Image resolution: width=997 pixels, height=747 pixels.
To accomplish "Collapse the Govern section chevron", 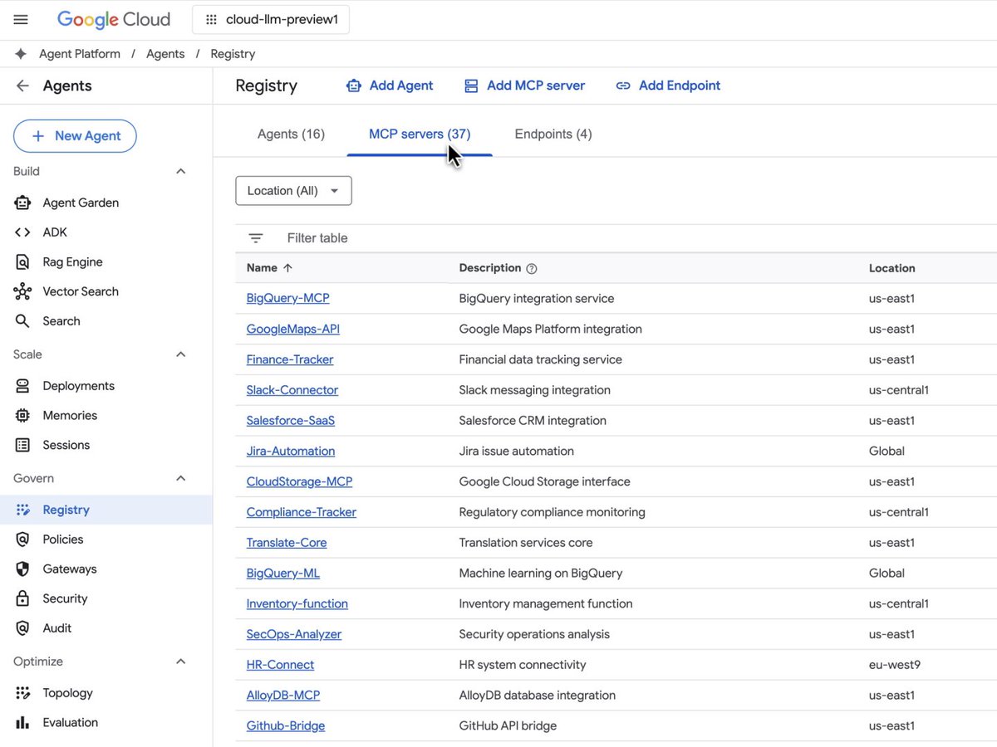I will point(181,478).
